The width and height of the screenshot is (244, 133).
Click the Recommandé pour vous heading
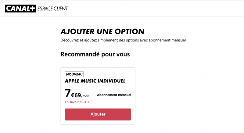click(95, 54)
